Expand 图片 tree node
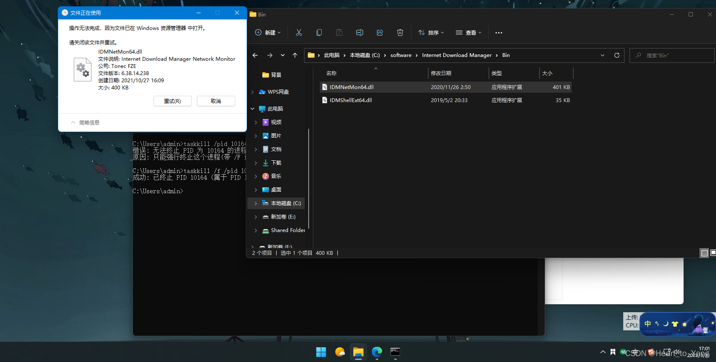Screen dimensions: 716x362 pyautogui.click(x=256, y=136)
